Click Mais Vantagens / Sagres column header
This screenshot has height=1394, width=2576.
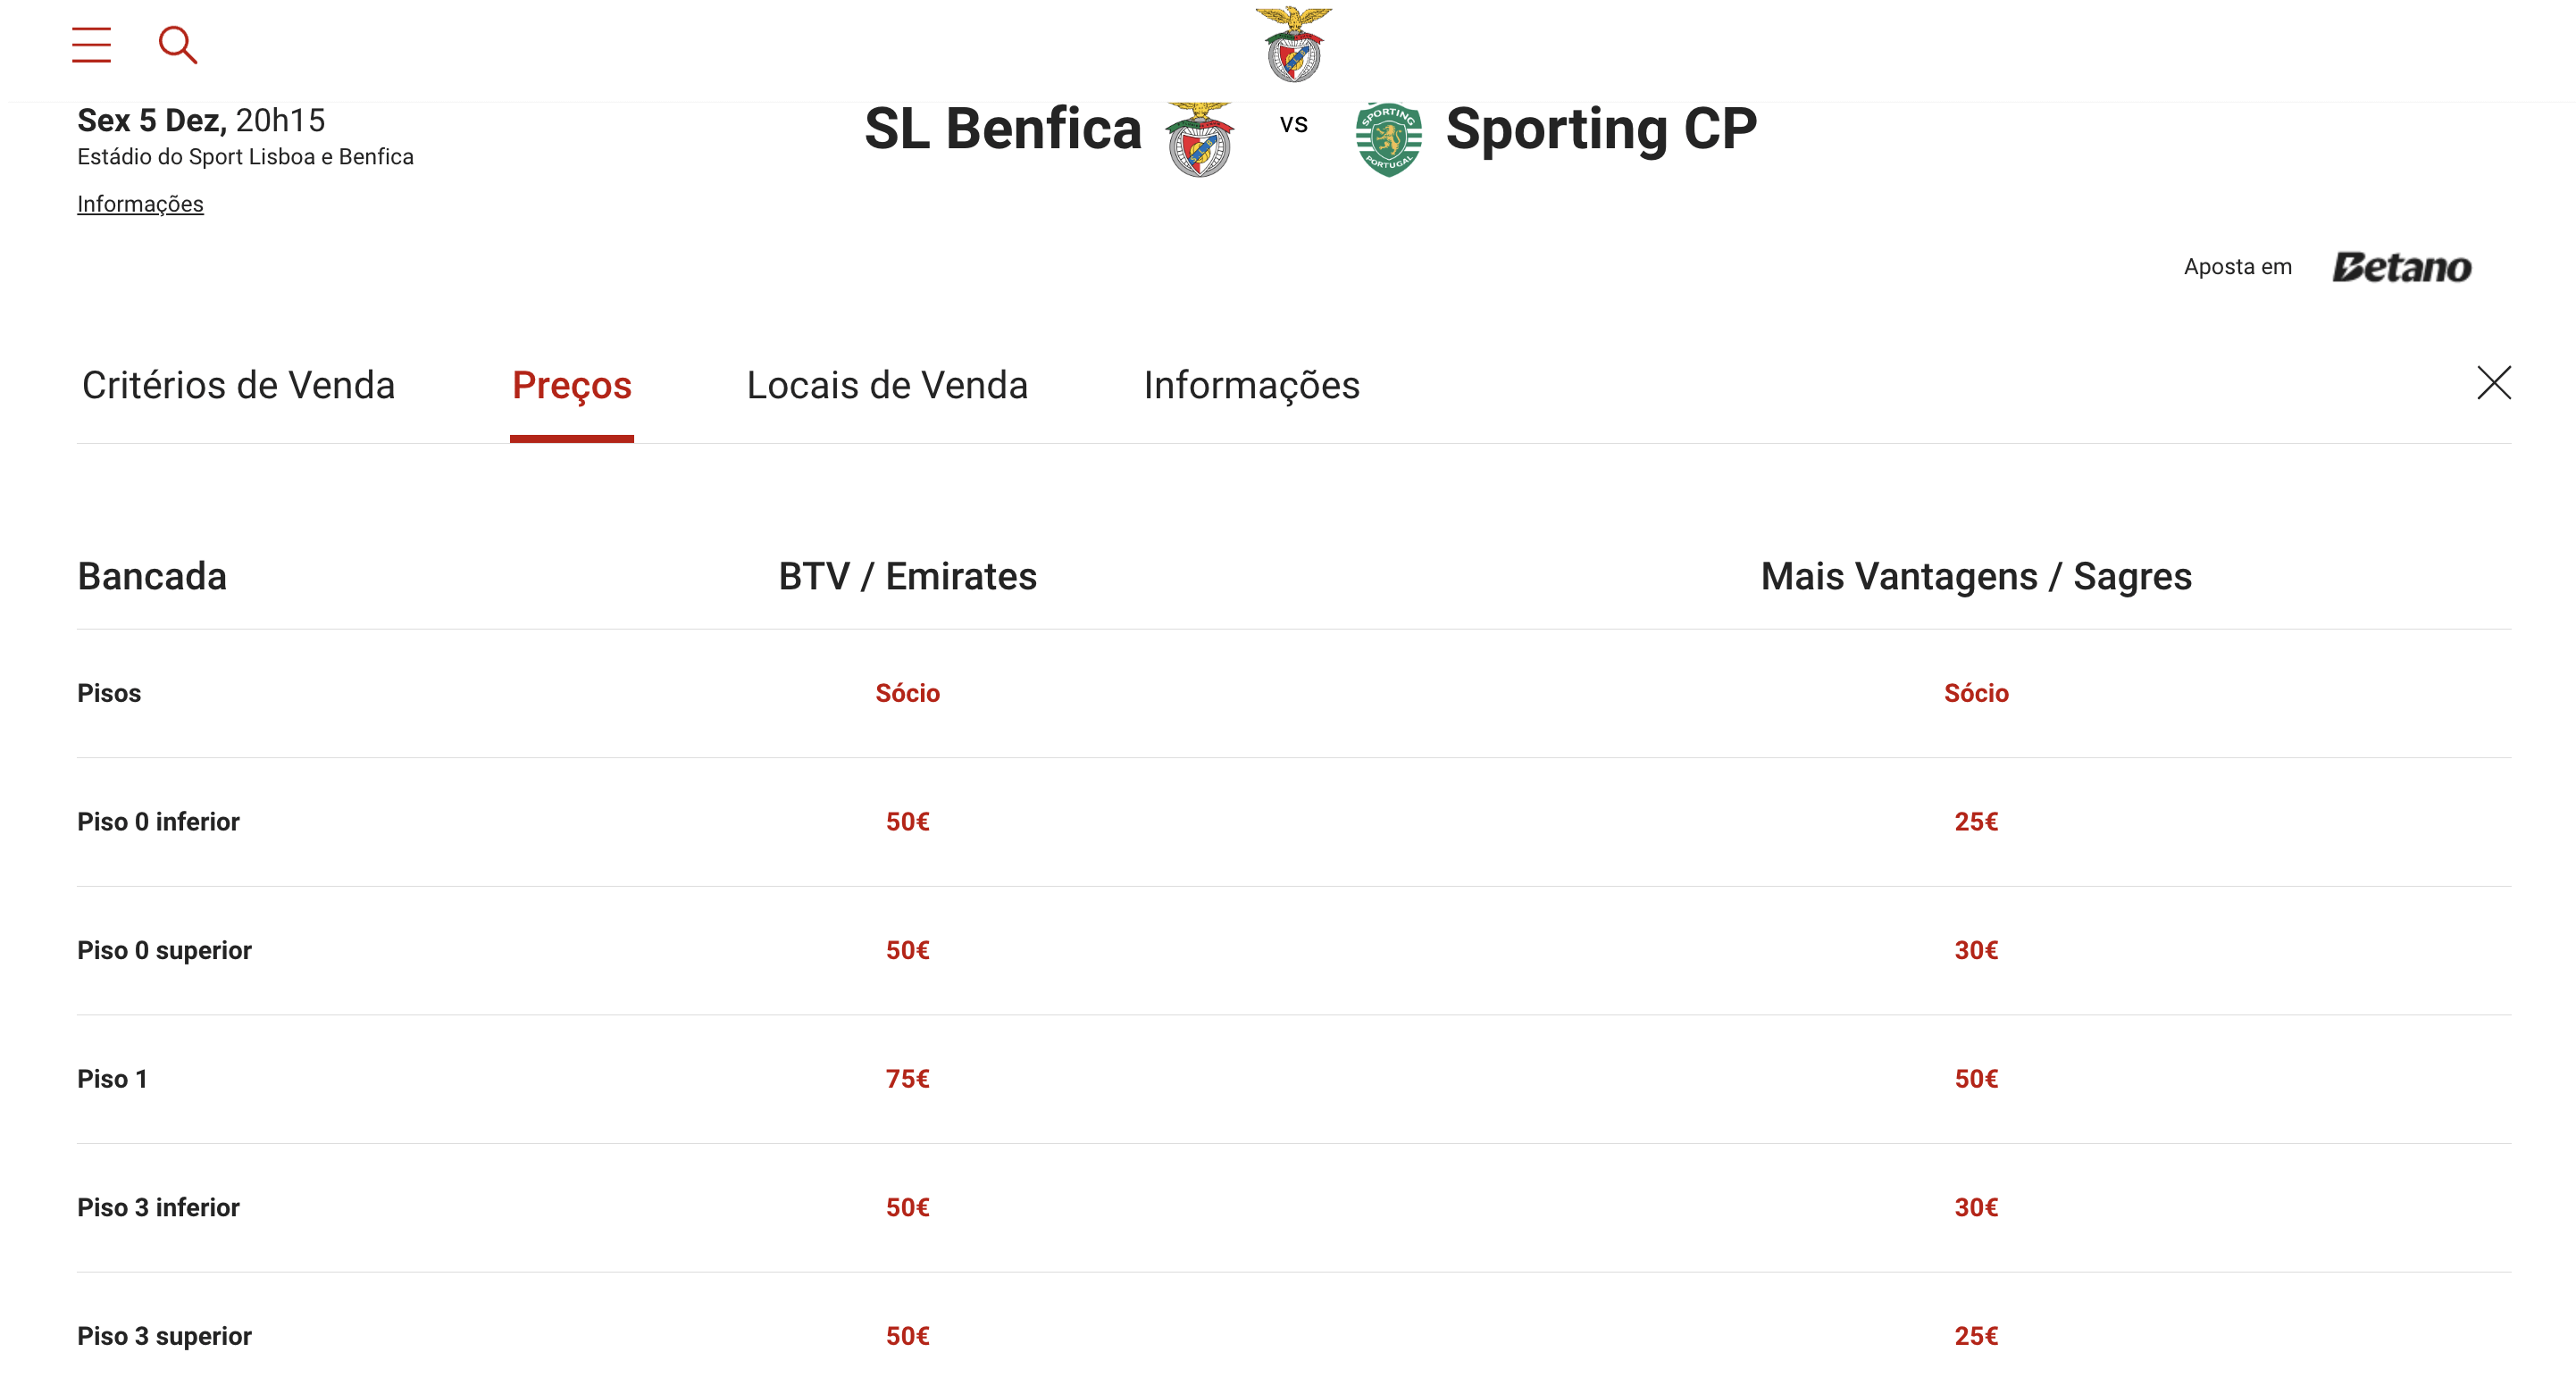1975,577
